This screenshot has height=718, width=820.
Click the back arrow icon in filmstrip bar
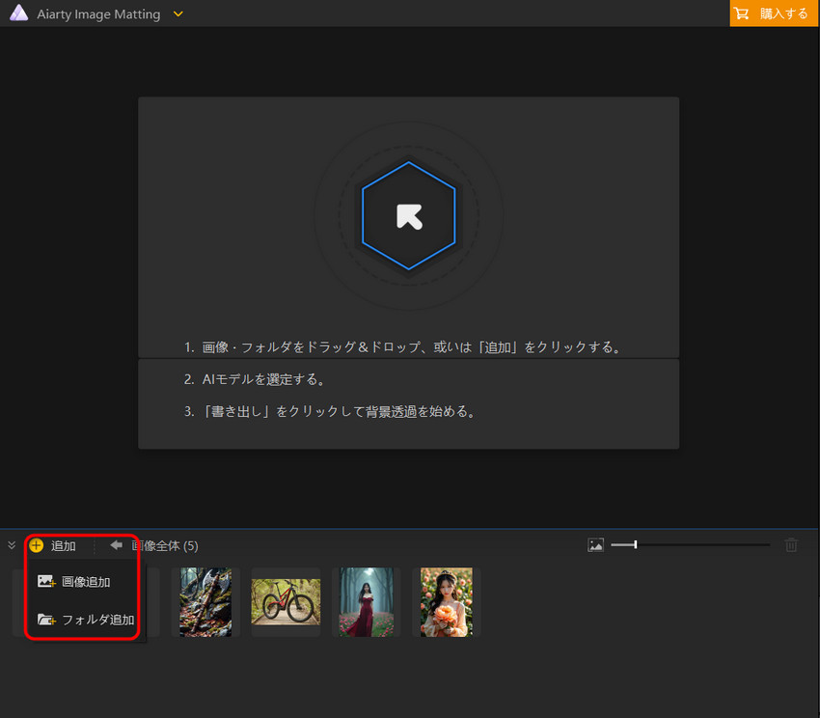(x=116, y=545)
